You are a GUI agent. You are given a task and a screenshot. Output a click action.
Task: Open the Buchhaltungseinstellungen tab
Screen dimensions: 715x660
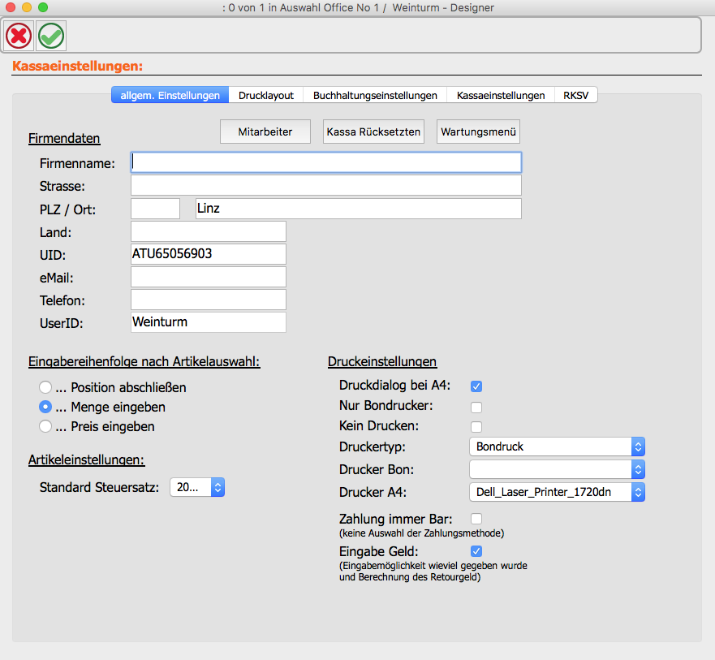click(x=373, y=95)
